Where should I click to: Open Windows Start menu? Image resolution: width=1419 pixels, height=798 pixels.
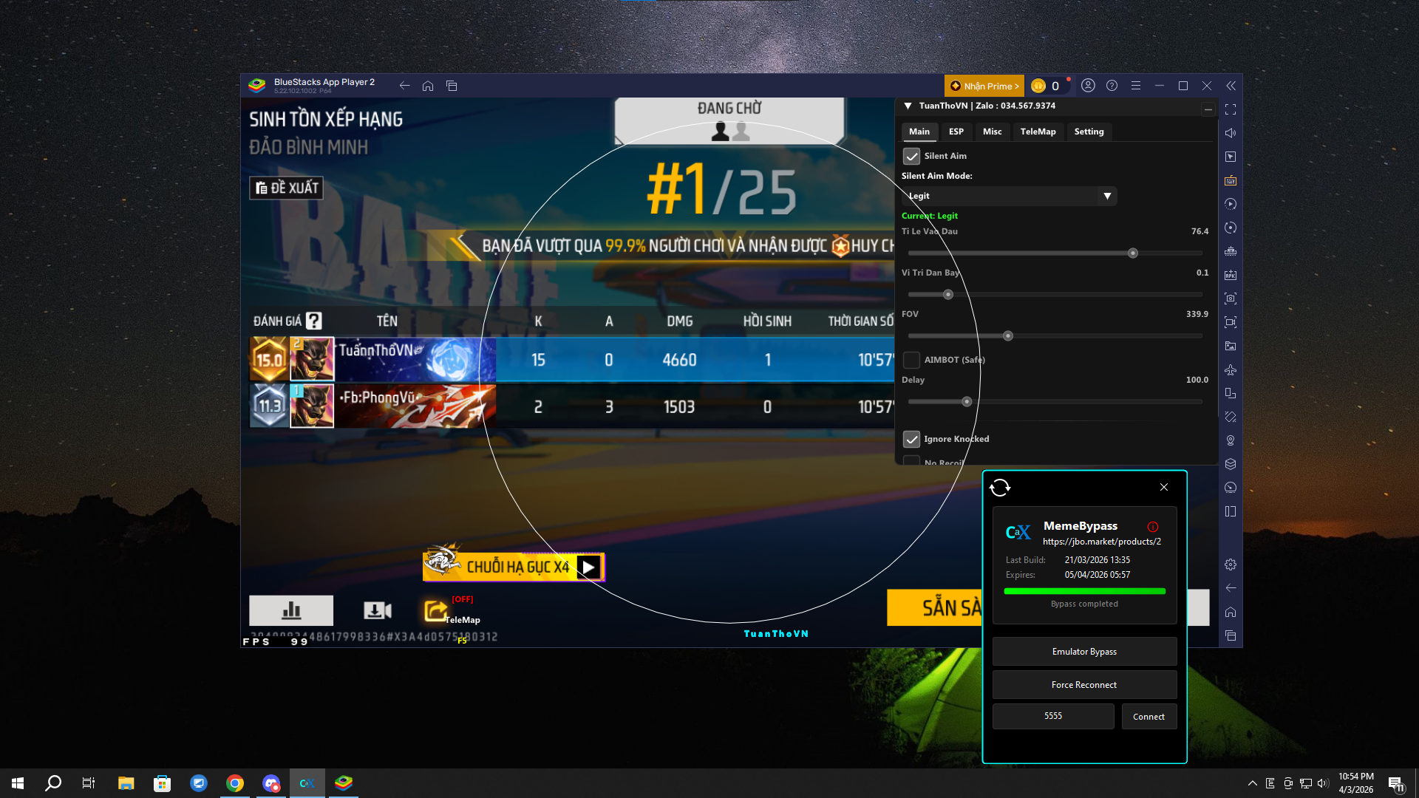pyautogui.click(x=18, y=783)
